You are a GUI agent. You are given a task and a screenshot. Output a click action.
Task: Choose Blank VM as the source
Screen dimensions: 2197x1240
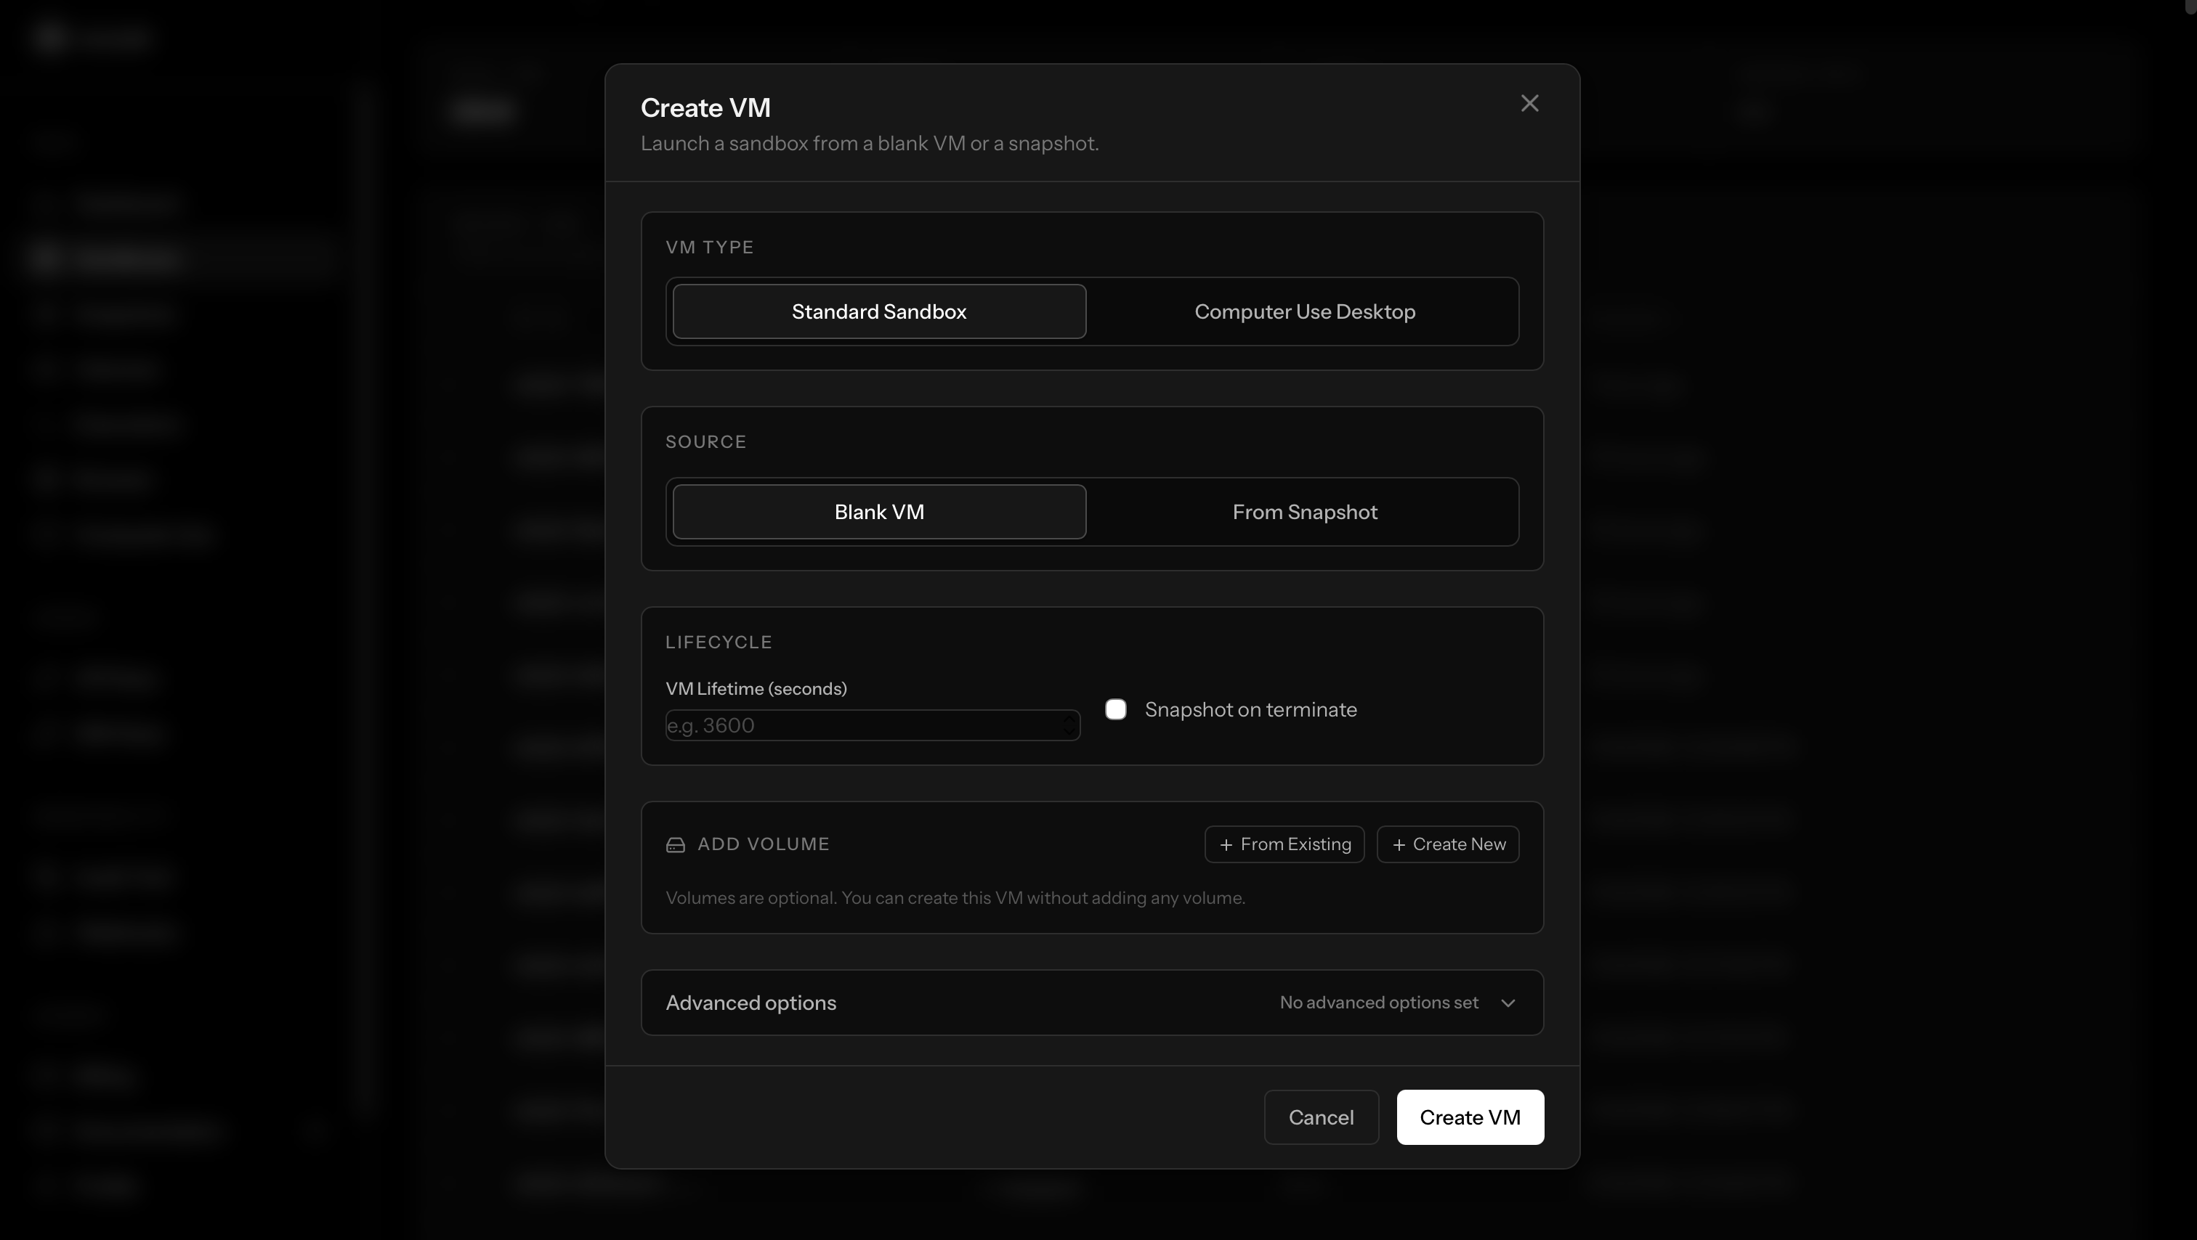click(878, 513)
